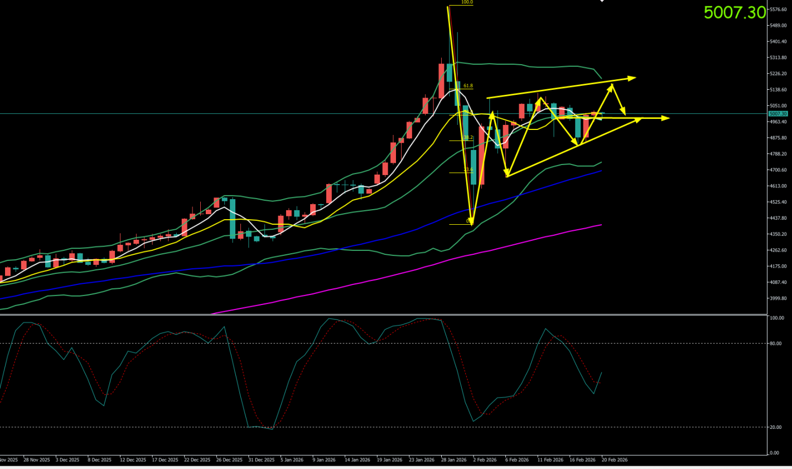Image resolution: width=792 pixels, height=469 pixels.
Task: Click the Fibonacci 38.2 level label
Action: pos(467,137)
